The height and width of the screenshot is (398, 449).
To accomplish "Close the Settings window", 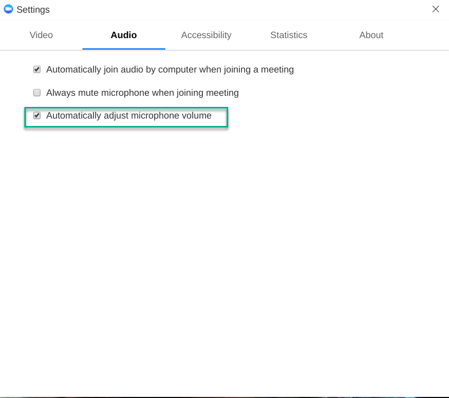I will (x=436, y=9).
